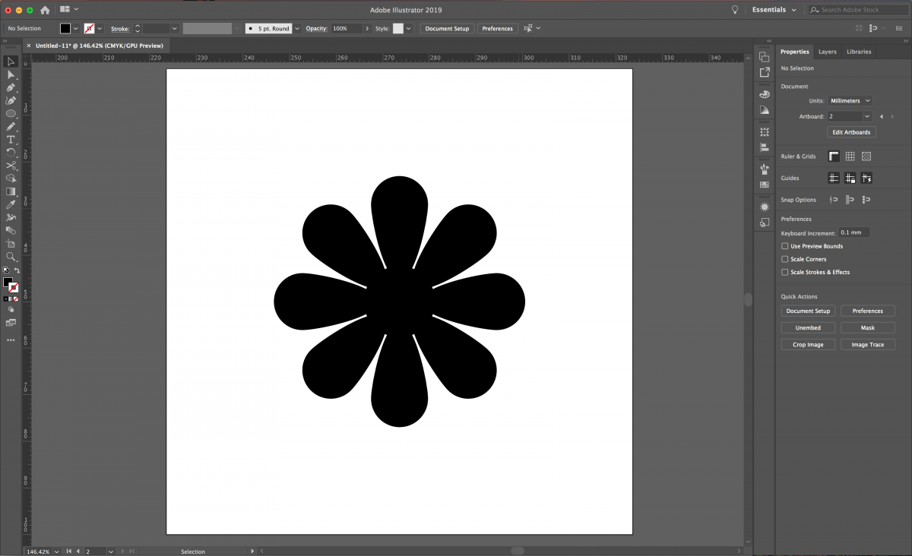The height and width of the screenshot is (556, 912).
Task: Toggle Show Guides icon
Action: (x=834, y=178)
